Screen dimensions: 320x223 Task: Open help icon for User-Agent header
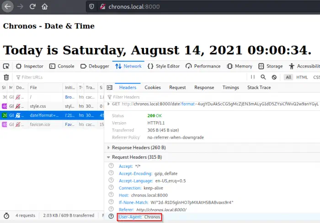[111, 216]
